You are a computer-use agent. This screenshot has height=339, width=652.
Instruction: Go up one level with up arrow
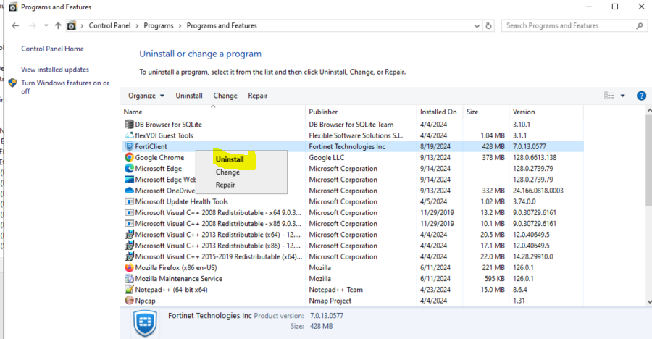coord(58,26)
